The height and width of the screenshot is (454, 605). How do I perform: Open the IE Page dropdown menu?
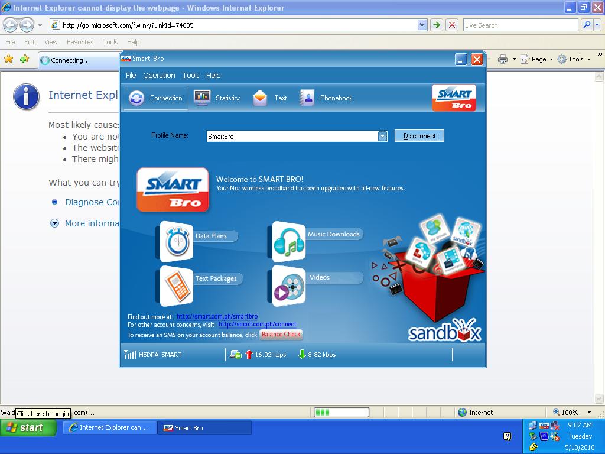pos(537,59)
